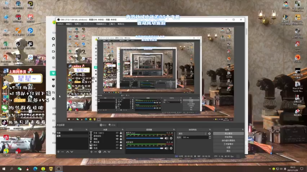Viewport: 307px width, 172px height.
Task: Mute the 桌面音频 audio channel
Action: click(x=167, y=148)
